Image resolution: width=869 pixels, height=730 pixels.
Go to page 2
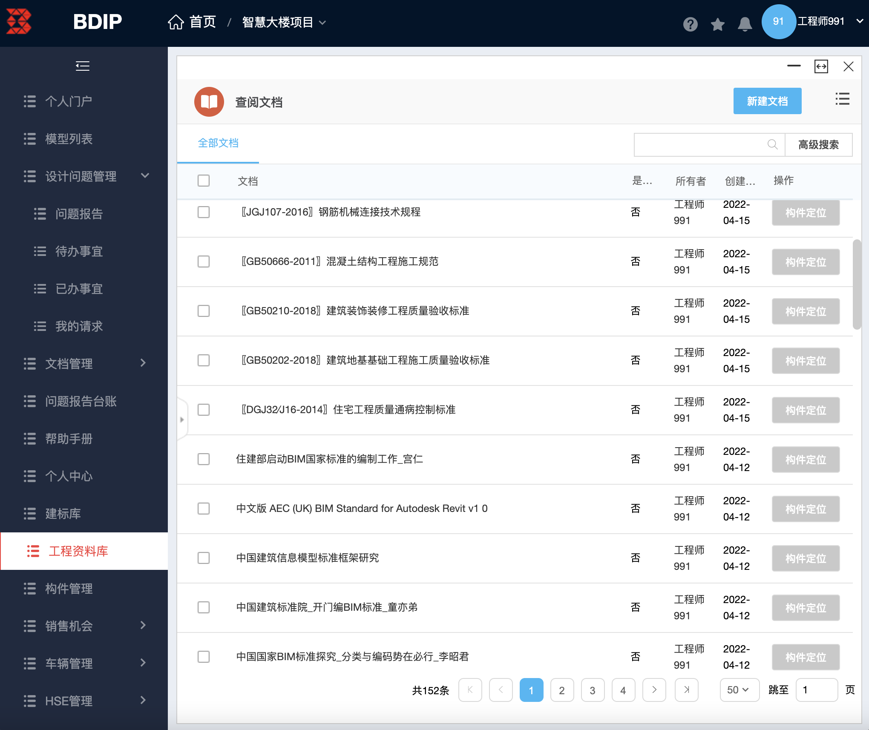562,690
